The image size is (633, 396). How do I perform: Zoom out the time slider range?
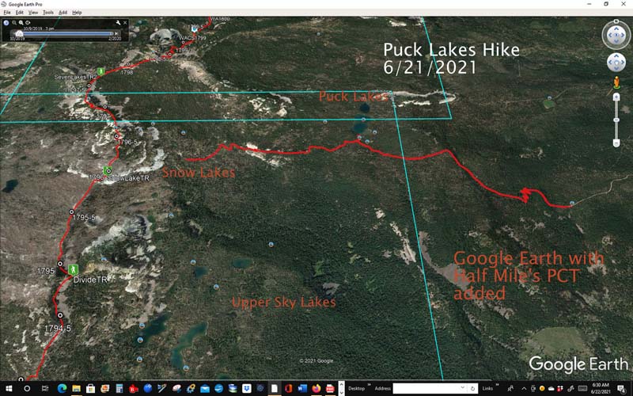(14, 24)
